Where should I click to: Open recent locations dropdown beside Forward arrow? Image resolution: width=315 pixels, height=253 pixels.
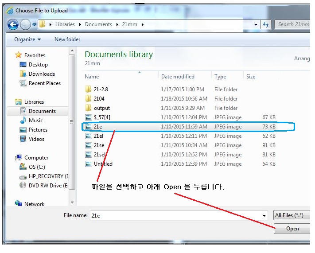[35, 25]
